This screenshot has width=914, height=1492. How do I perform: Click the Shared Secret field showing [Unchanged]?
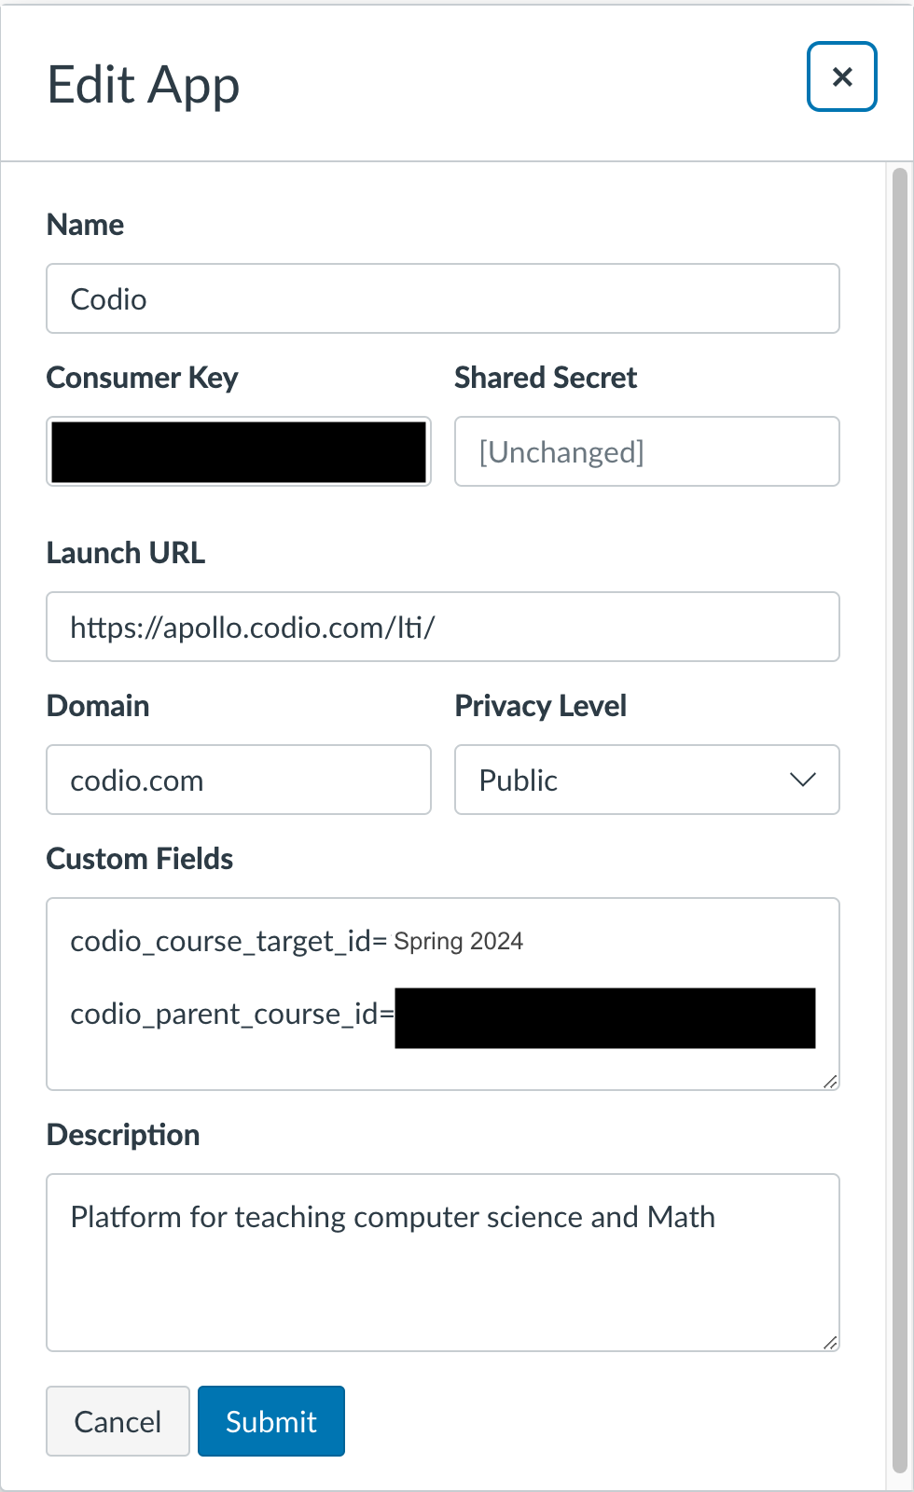click(647, 451)
